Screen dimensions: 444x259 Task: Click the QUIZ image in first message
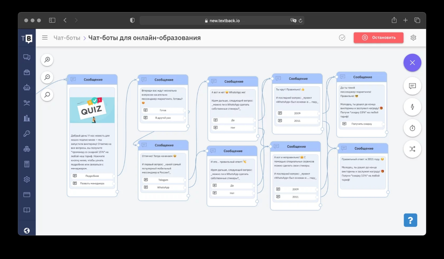pos(92,110)
